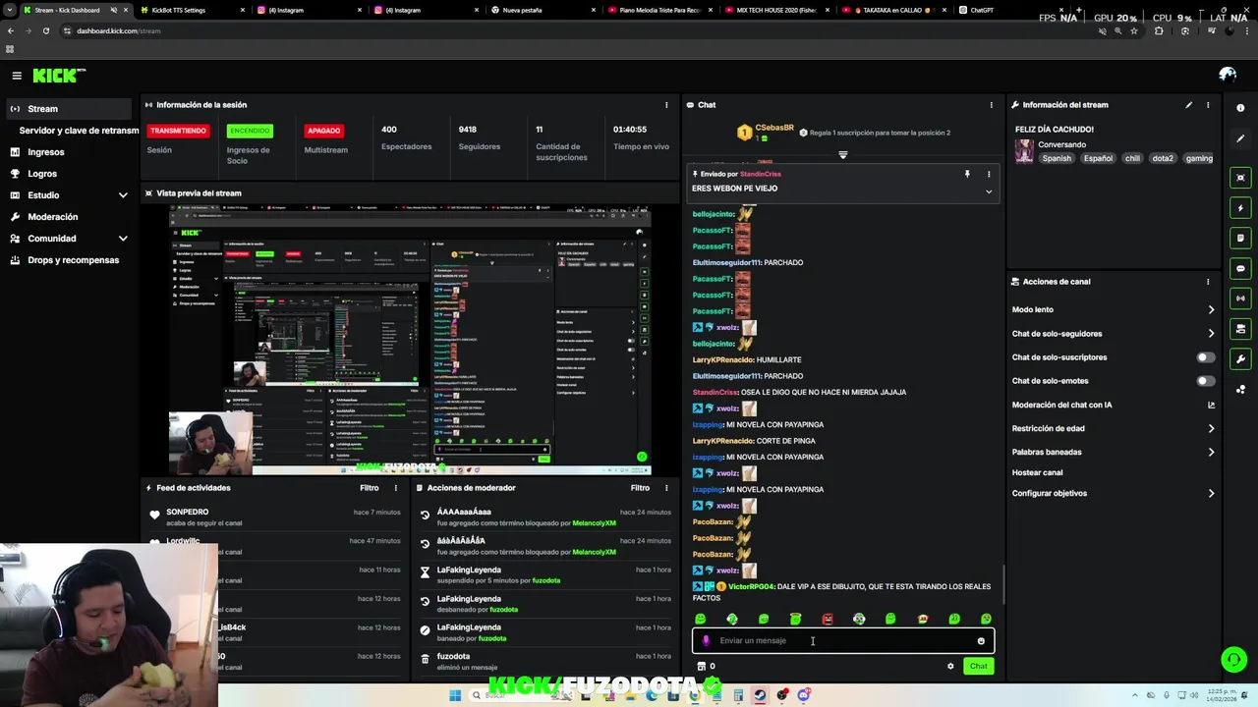
Task: Toggle Chat de solo-emotes switch
Action: (x=1205, y=381)
